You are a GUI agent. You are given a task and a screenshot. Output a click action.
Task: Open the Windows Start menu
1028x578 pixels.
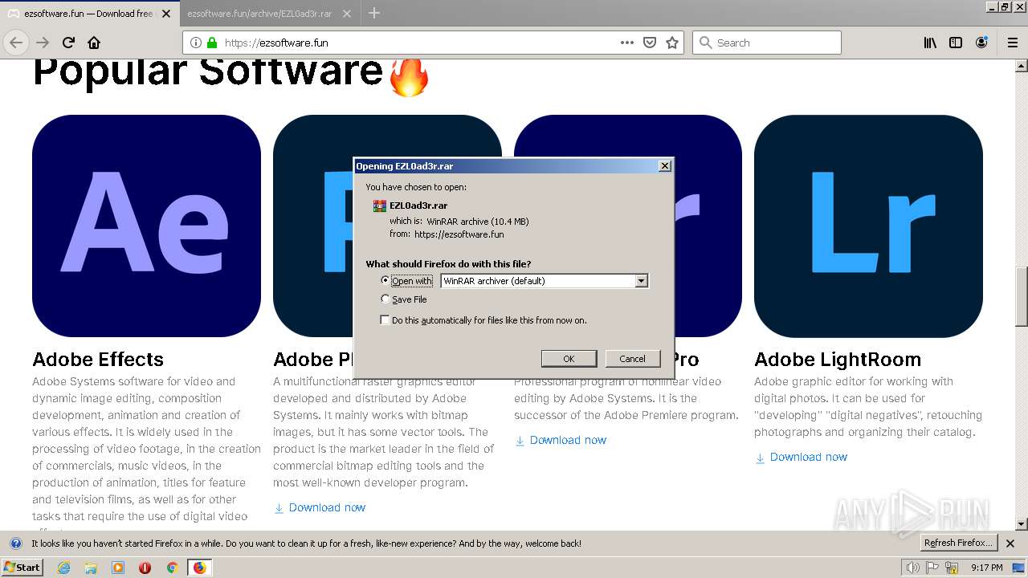pos(22,568)
